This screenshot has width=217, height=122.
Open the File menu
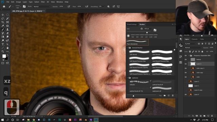pyautogui.click(x=8, y=2)
